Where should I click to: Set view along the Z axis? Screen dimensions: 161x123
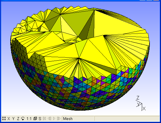18,119
